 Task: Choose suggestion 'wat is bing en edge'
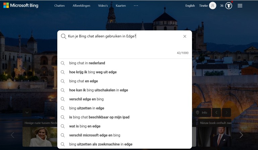point(125,126)
